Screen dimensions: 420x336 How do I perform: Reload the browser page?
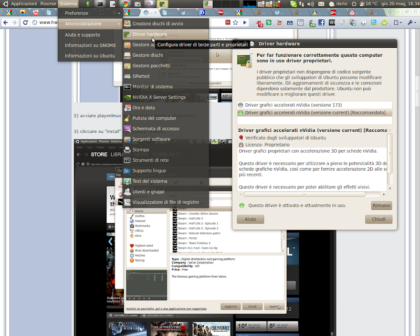coord(25,23)
